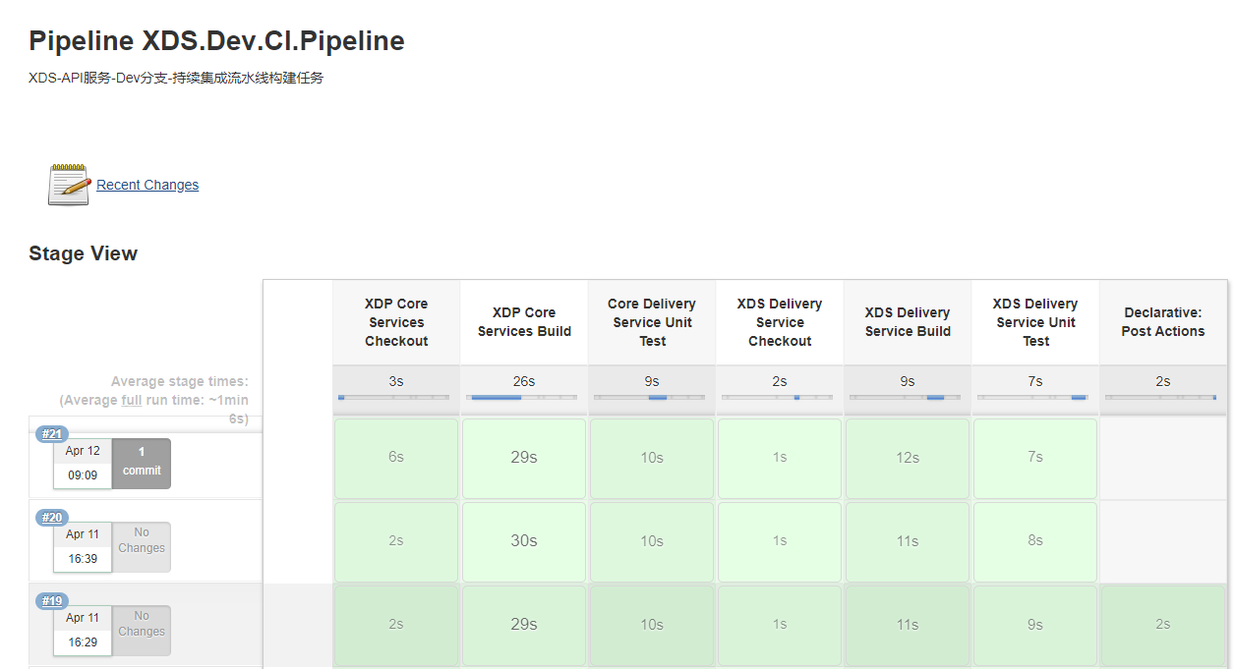This screenshot has height=669, width=1234.
Task: Open build #20 badge
Action: coord(50,517)
